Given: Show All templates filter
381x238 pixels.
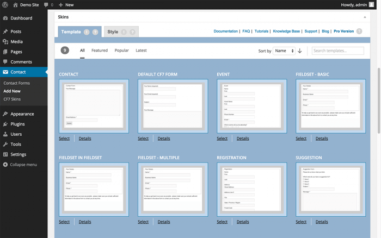Looking at the screenshot, I should pyautogui.click(x=82, y=51).
